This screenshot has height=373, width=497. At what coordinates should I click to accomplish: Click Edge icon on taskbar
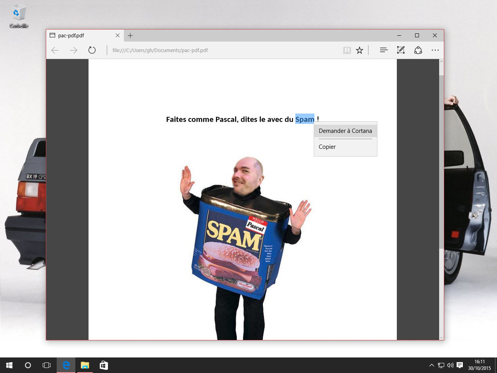tap(66, 365)
